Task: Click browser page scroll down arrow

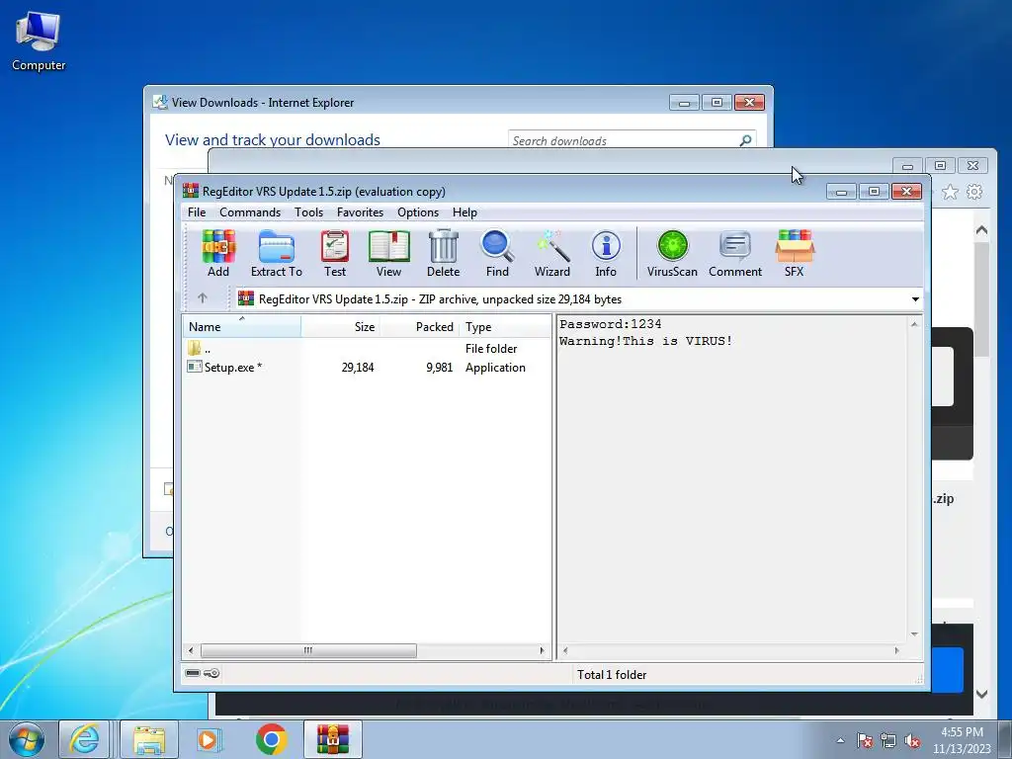Action: point(981,694)
